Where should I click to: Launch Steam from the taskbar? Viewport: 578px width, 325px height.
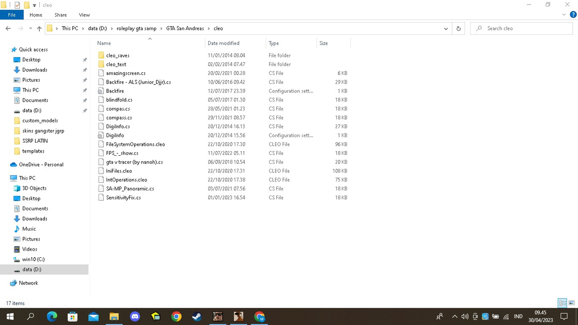[x=197, y=316]
